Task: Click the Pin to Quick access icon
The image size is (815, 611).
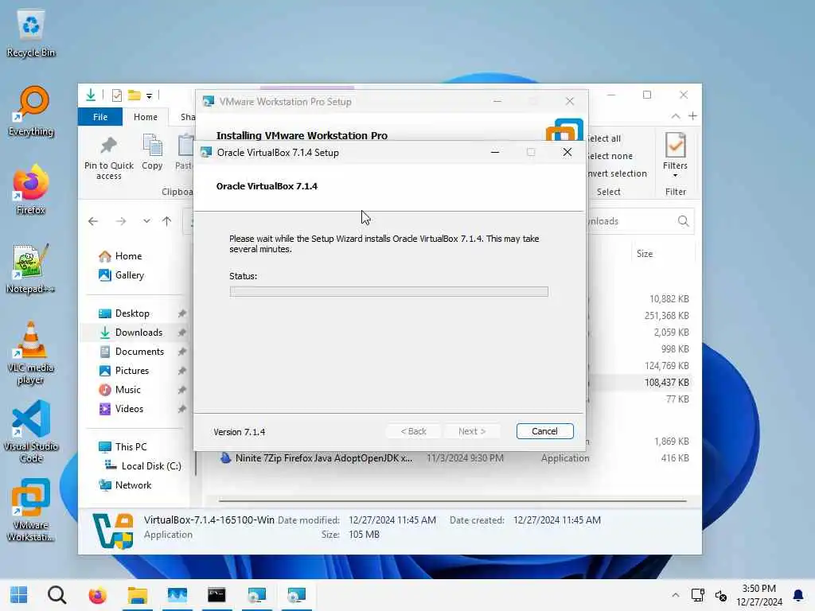Action: [108, 158]
